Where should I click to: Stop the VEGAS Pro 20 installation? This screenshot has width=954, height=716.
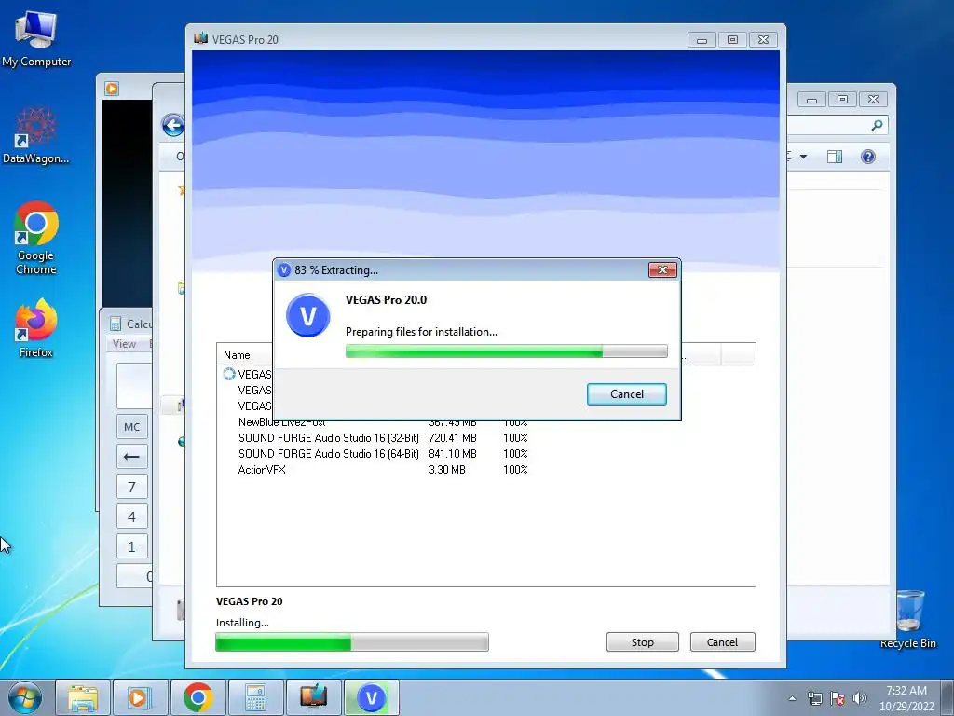point(642,641)
